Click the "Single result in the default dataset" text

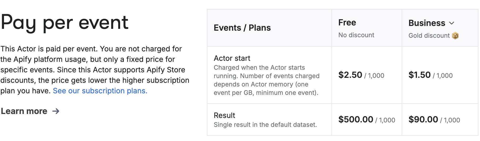click(x=265, y=125)
